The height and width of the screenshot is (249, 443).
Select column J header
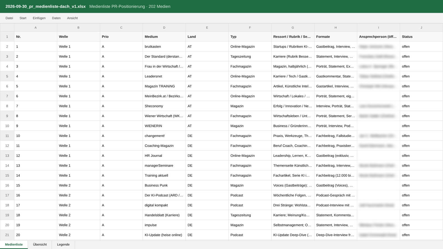tap(421, 28)
